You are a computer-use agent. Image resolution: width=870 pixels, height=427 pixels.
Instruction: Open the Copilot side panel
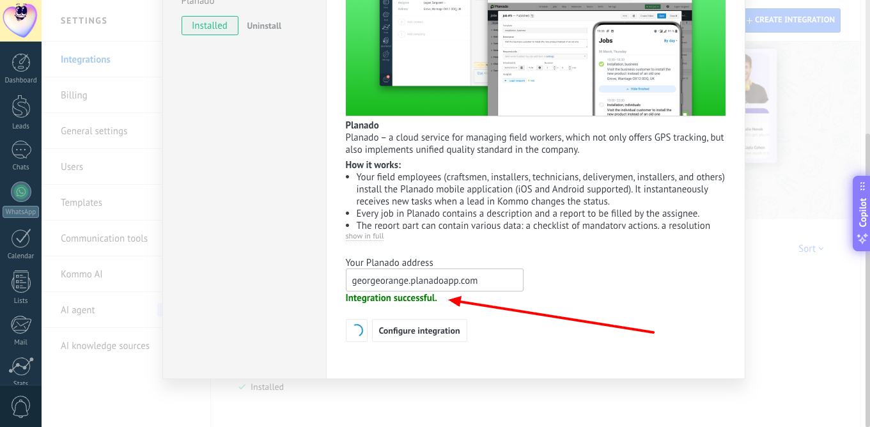point(862,213)
